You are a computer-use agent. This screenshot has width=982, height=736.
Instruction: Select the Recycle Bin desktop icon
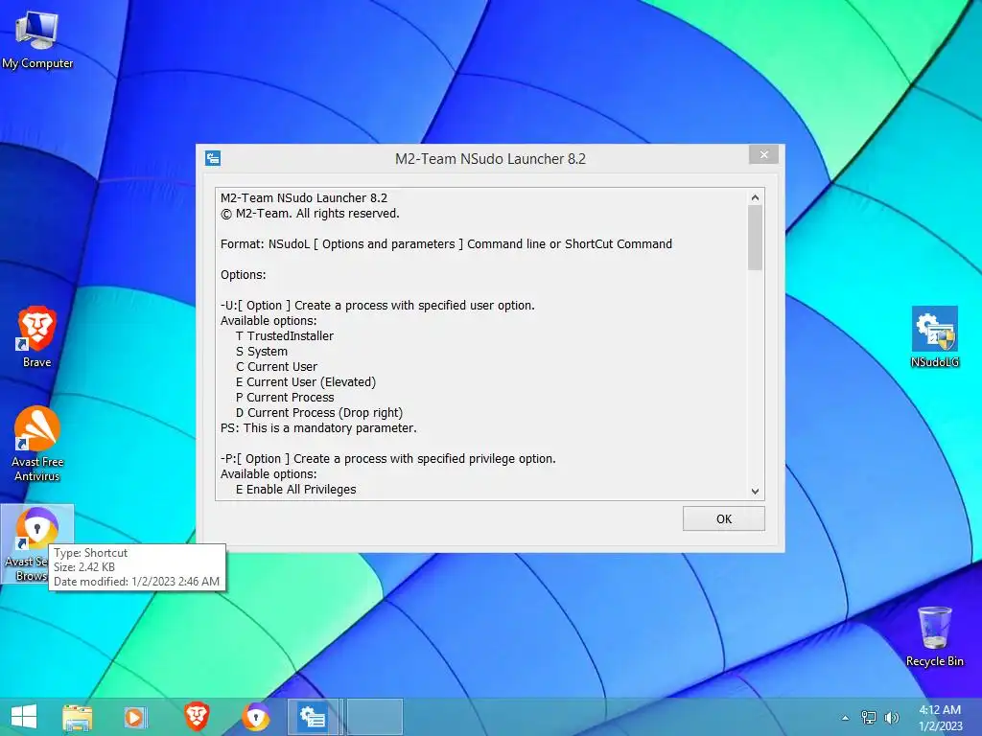934,636
